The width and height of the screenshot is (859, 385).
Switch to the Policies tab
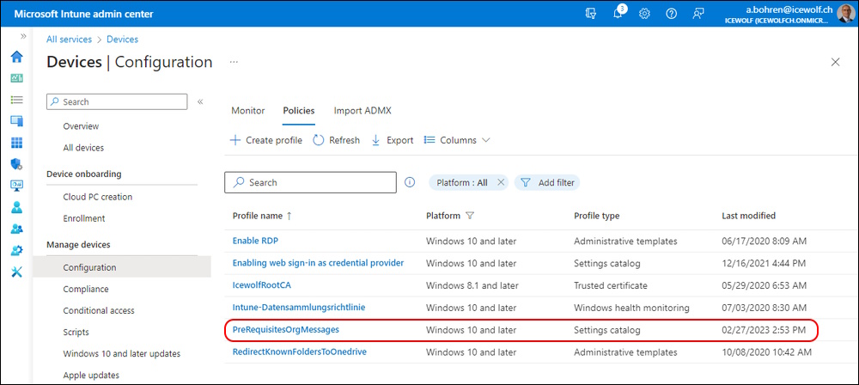(299, 111)
